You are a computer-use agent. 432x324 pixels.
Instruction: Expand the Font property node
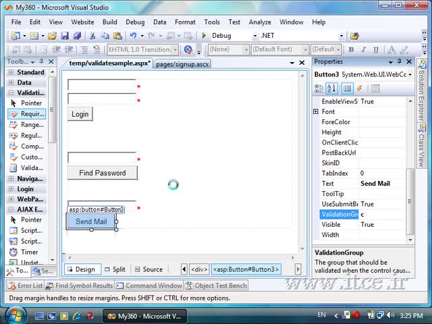coord(316,111)
